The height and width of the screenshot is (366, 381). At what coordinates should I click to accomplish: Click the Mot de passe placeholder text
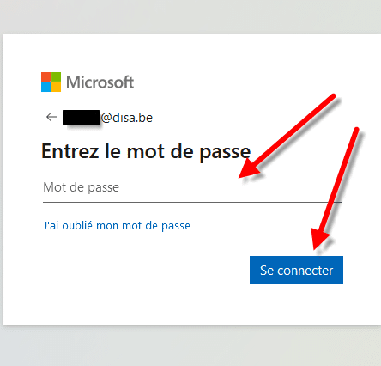81,187
